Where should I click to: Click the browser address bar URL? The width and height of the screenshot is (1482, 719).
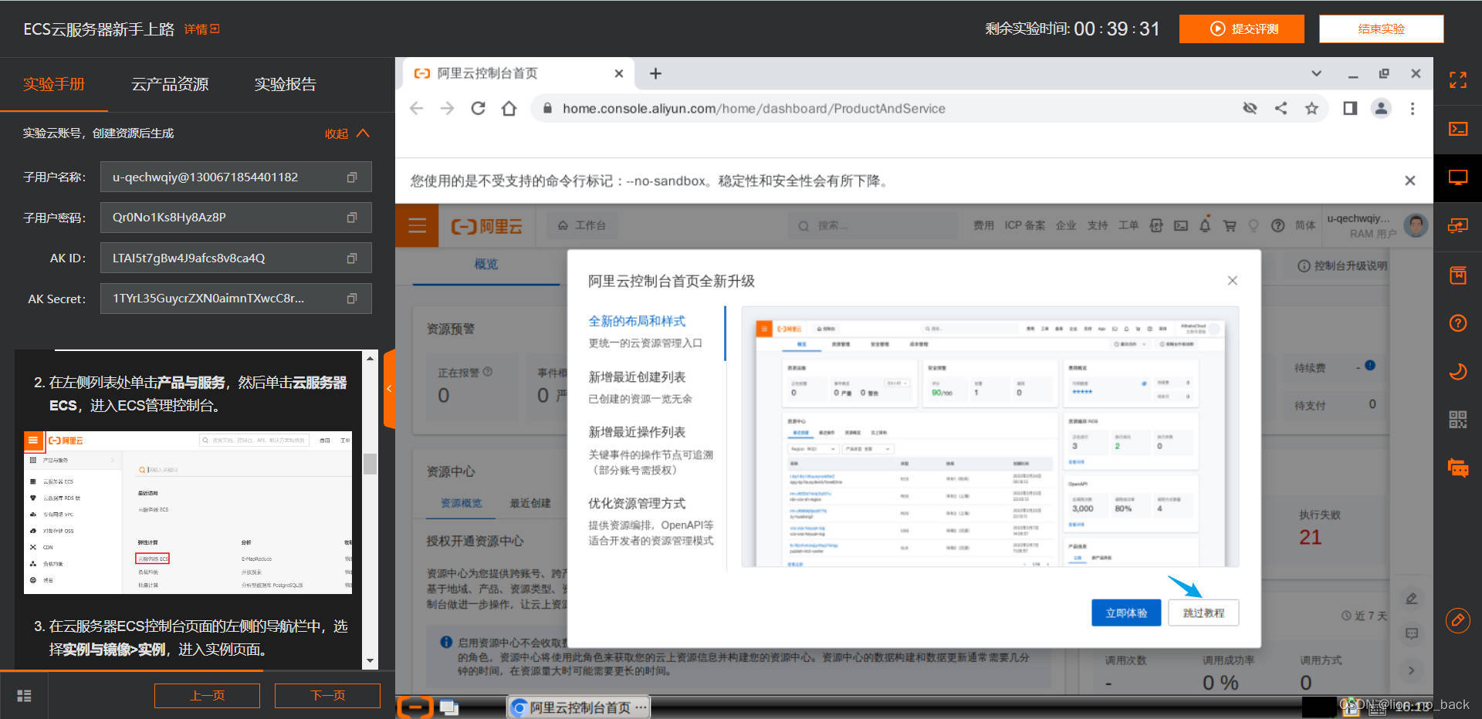pyautogui.click(x=753, y=109)
